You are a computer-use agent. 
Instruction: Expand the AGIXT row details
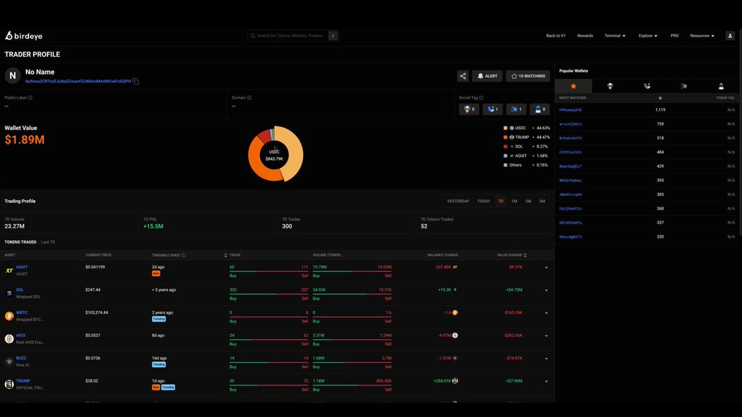click(x=547, y=267)
